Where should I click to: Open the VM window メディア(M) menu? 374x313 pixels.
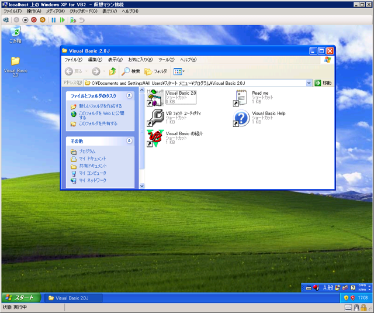coord(56,11)
